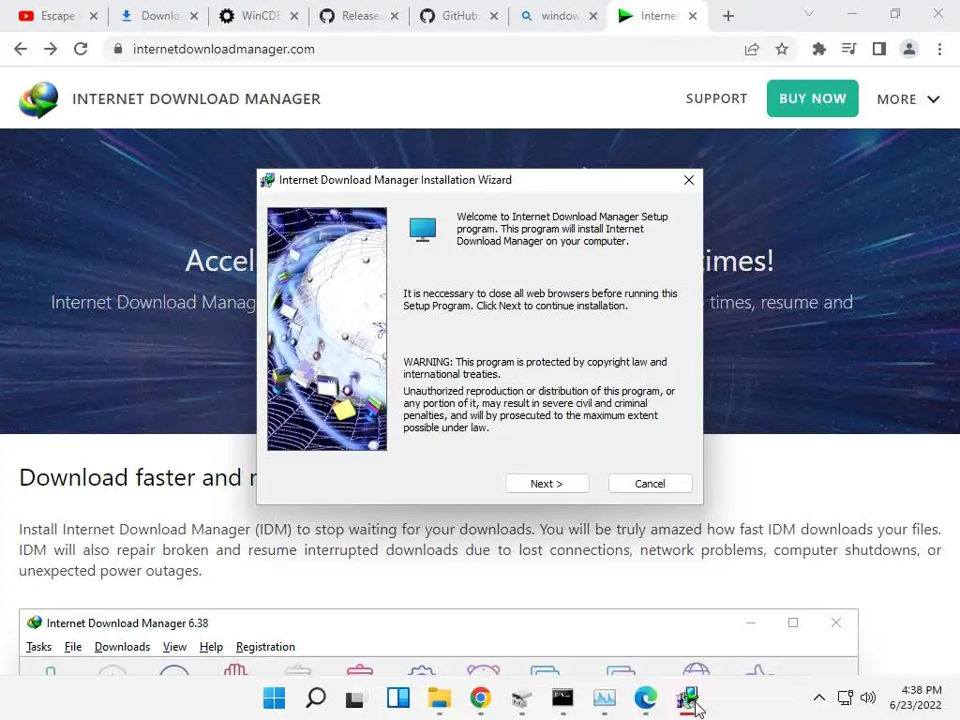Open the Downloads menu in IDM screenshot
Viewport: 960px width, 720px height.
pyautogui.click(x=122, y=647)
